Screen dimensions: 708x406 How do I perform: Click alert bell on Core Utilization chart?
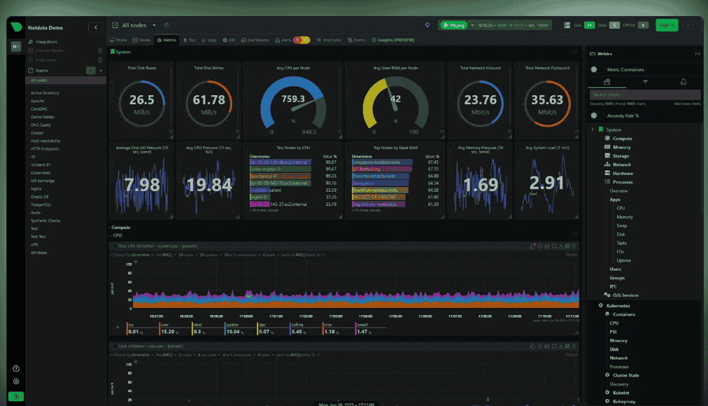(533, 346)
